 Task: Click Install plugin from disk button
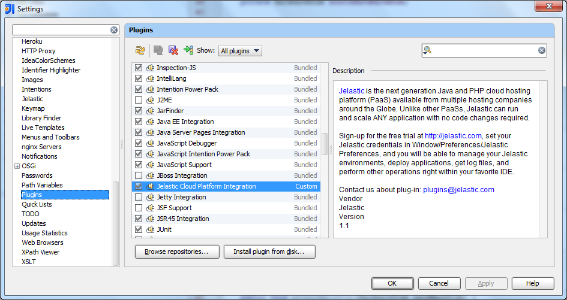click(269, 252)
